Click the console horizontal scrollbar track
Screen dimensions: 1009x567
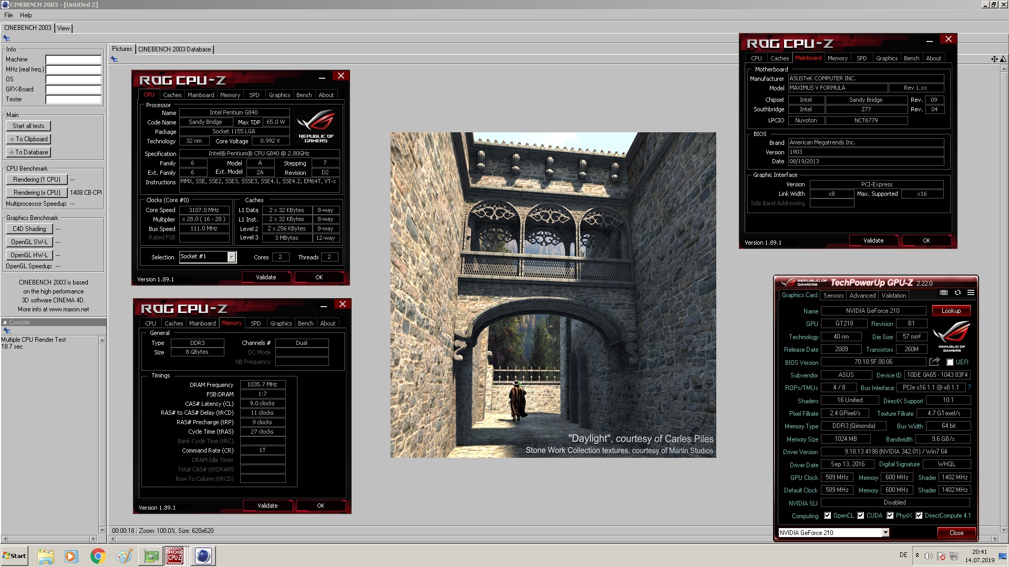pos(49,539)
